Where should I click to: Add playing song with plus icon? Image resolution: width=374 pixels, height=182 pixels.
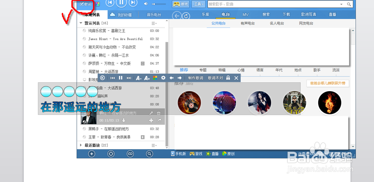151,121
